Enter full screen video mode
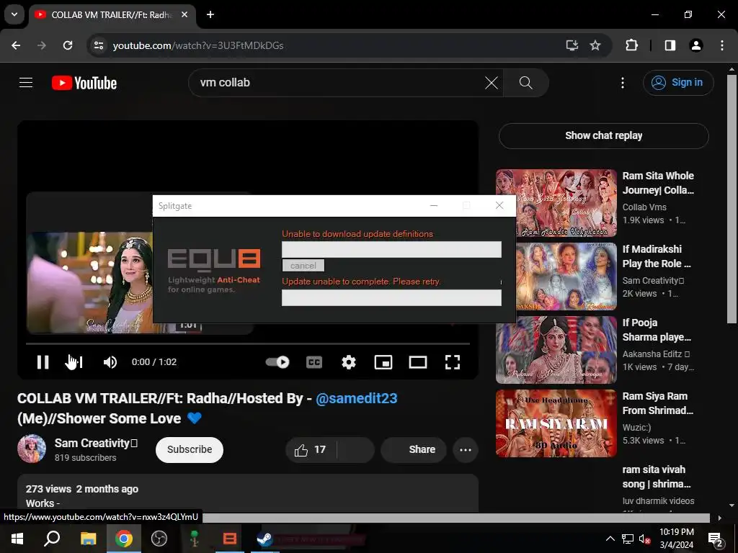This screenshot has height=553, width=738. coord(453,362)
